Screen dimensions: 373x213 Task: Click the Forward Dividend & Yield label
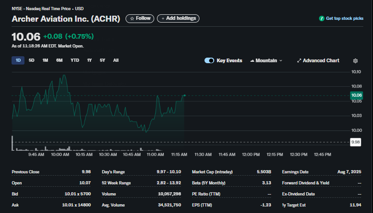(x=306, y=183)
